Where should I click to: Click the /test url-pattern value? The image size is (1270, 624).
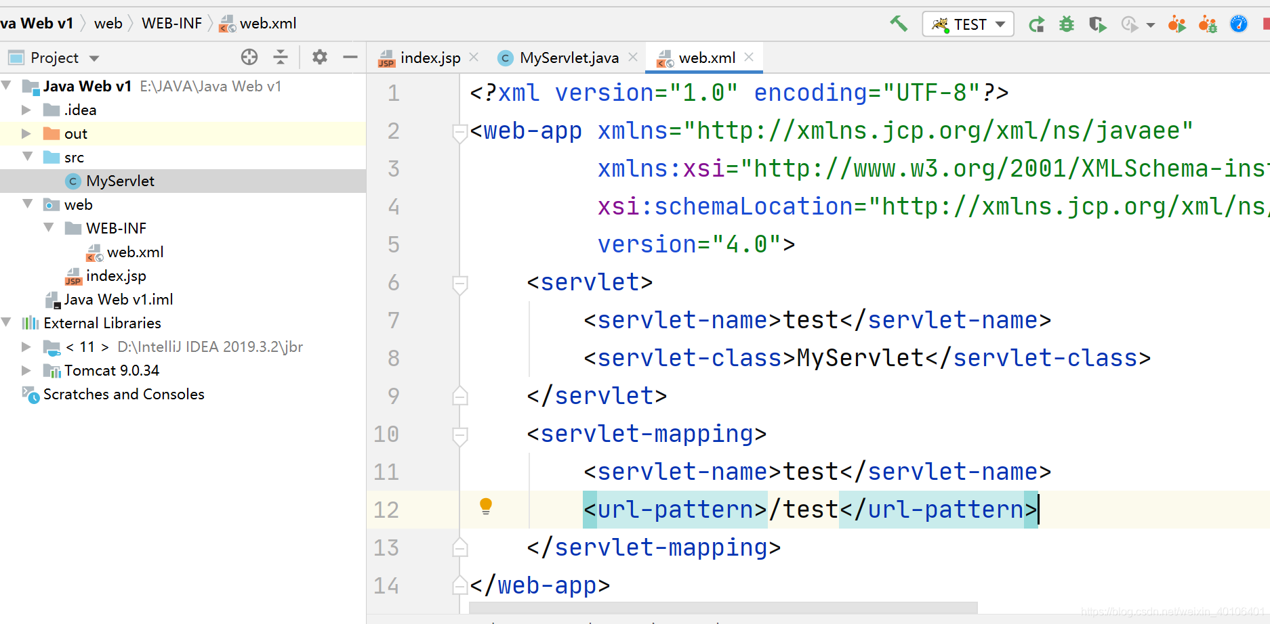[804, 510]
